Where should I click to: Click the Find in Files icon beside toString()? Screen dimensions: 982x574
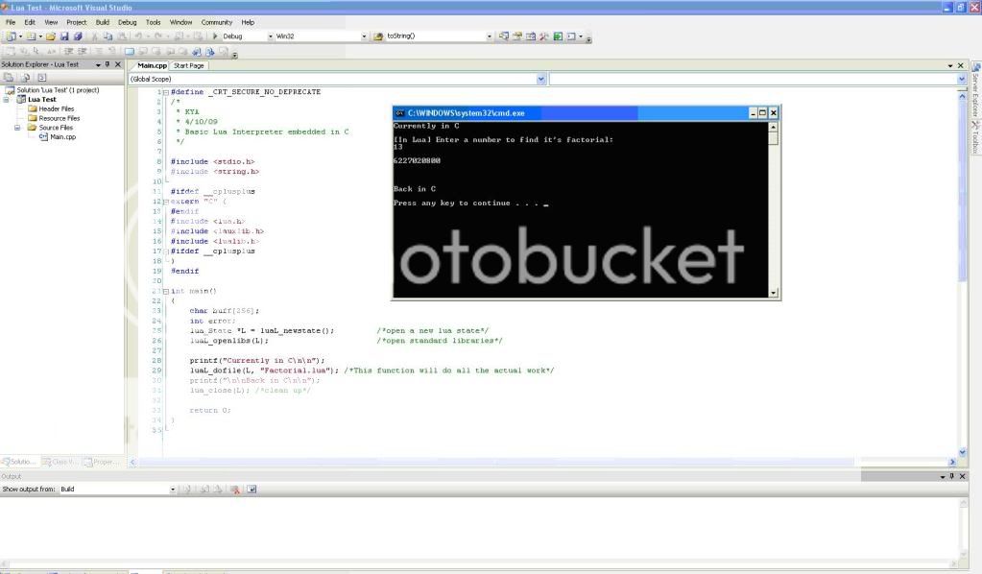378,36
